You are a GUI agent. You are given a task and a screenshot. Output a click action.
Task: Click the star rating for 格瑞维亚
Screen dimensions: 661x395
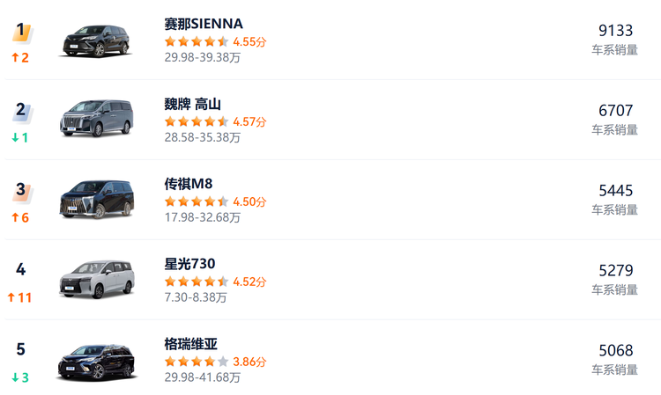(x=197, y=362)
